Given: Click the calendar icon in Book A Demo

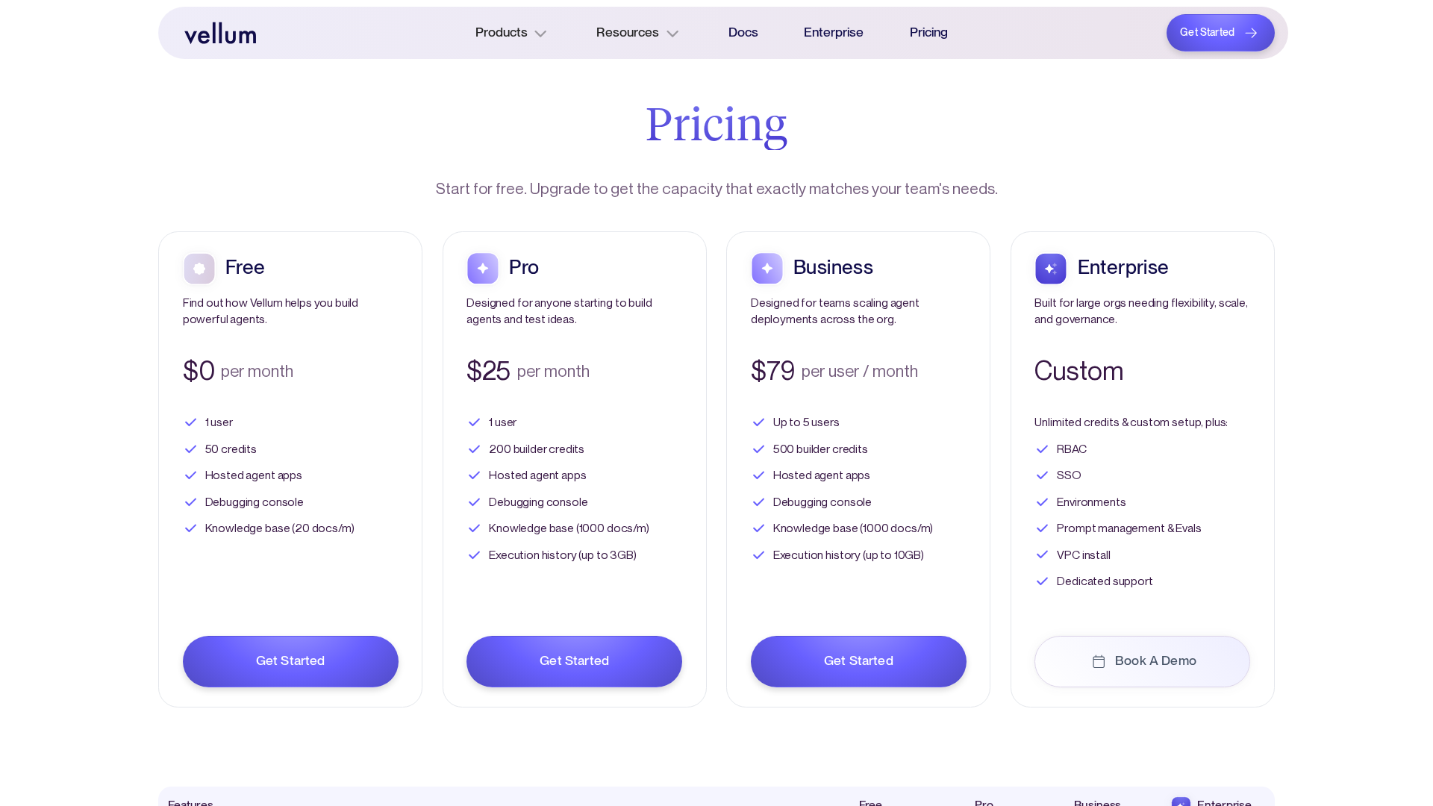Looking at the screenshot, I should click(x=1099, y=662).
